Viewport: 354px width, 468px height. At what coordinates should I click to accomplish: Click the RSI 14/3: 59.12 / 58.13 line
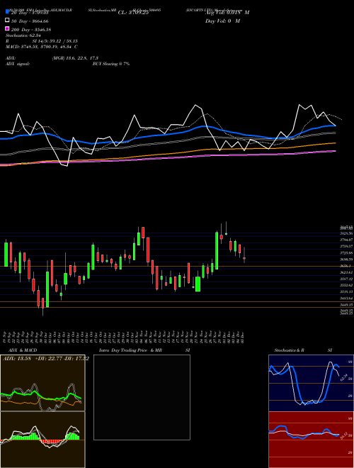pos(42,41)
